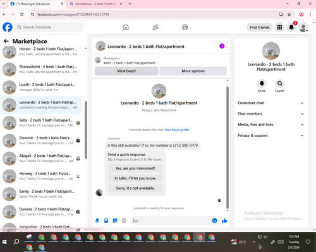This screenshot has width=316, height=252.
Task: Open Windows taskbar search
Action: [16, 242]
